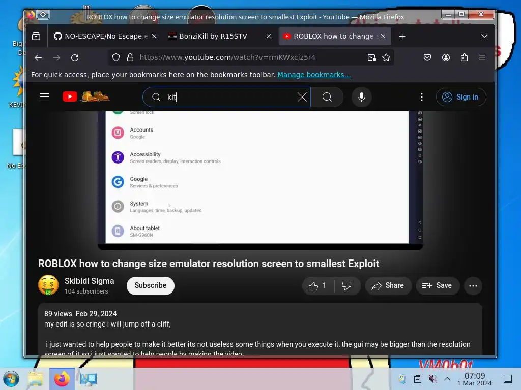Toggle picture-in-picture icon in address bar

tap(372, 58)
